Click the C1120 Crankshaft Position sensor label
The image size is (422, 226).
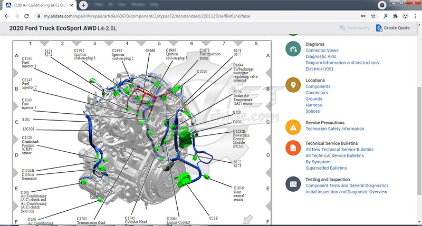[x=30, y=145]
